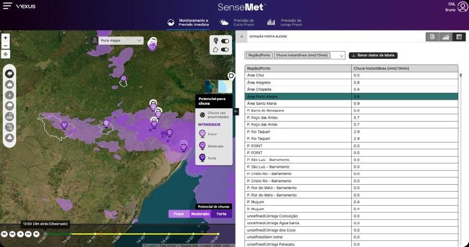
Task: Open the Porto Alegre location dropdown
Action: 121,40
